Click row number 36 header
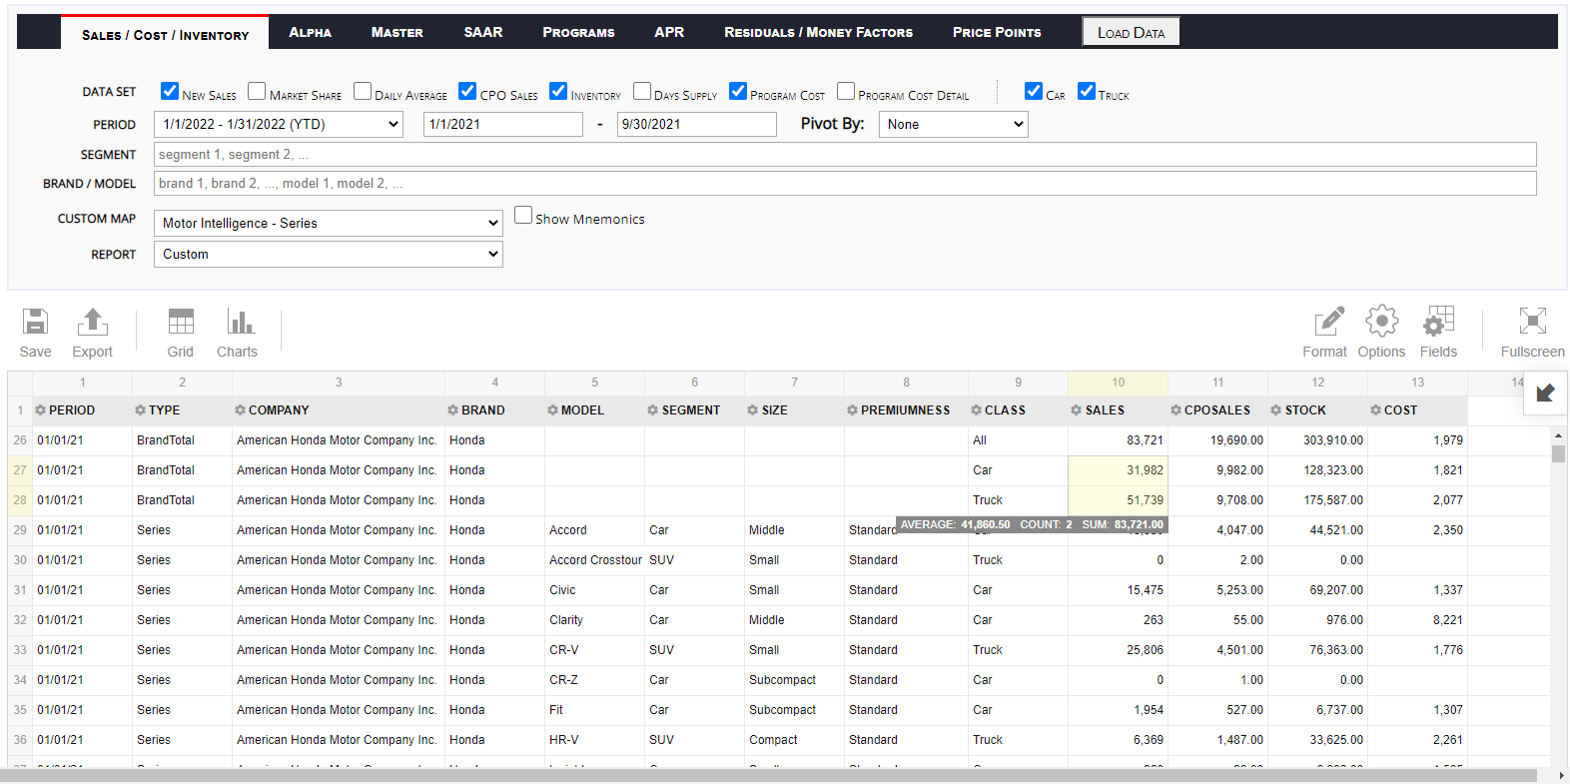The width and height of the screenshot is (1570, 784). (20, 740)
